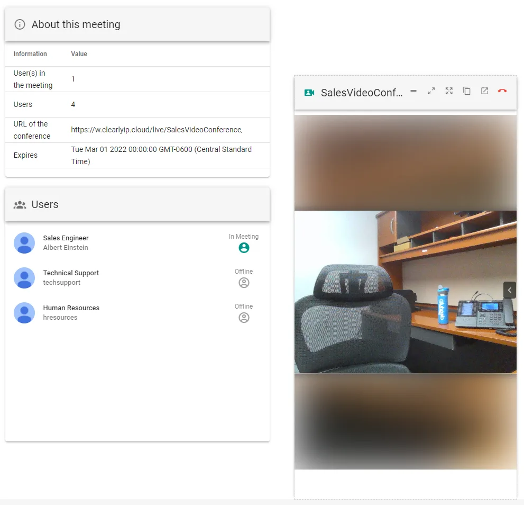
Task: Select the Sales Engineer user name
Action: (x=66, y=238)
